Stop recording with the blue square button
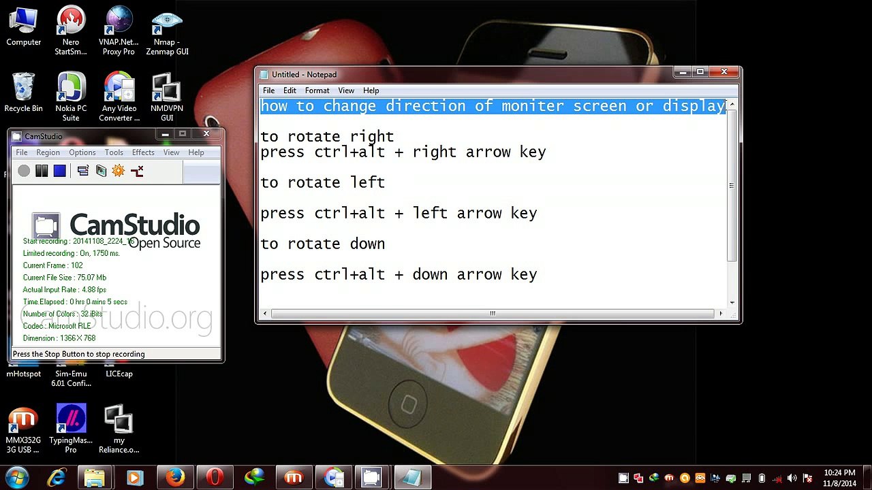 pos(59,171)
